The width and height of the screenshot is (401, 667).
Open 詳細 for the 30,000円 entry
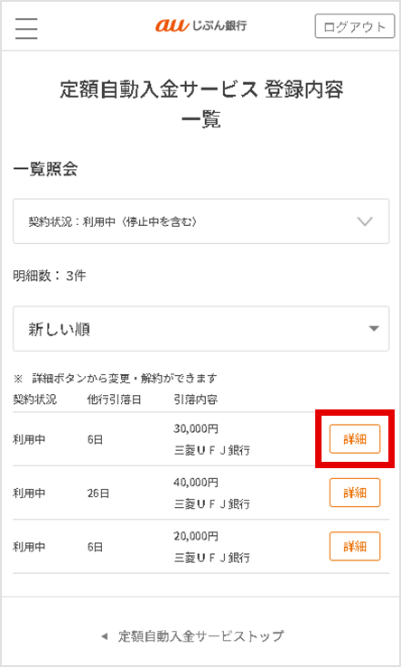pos(355,439)
